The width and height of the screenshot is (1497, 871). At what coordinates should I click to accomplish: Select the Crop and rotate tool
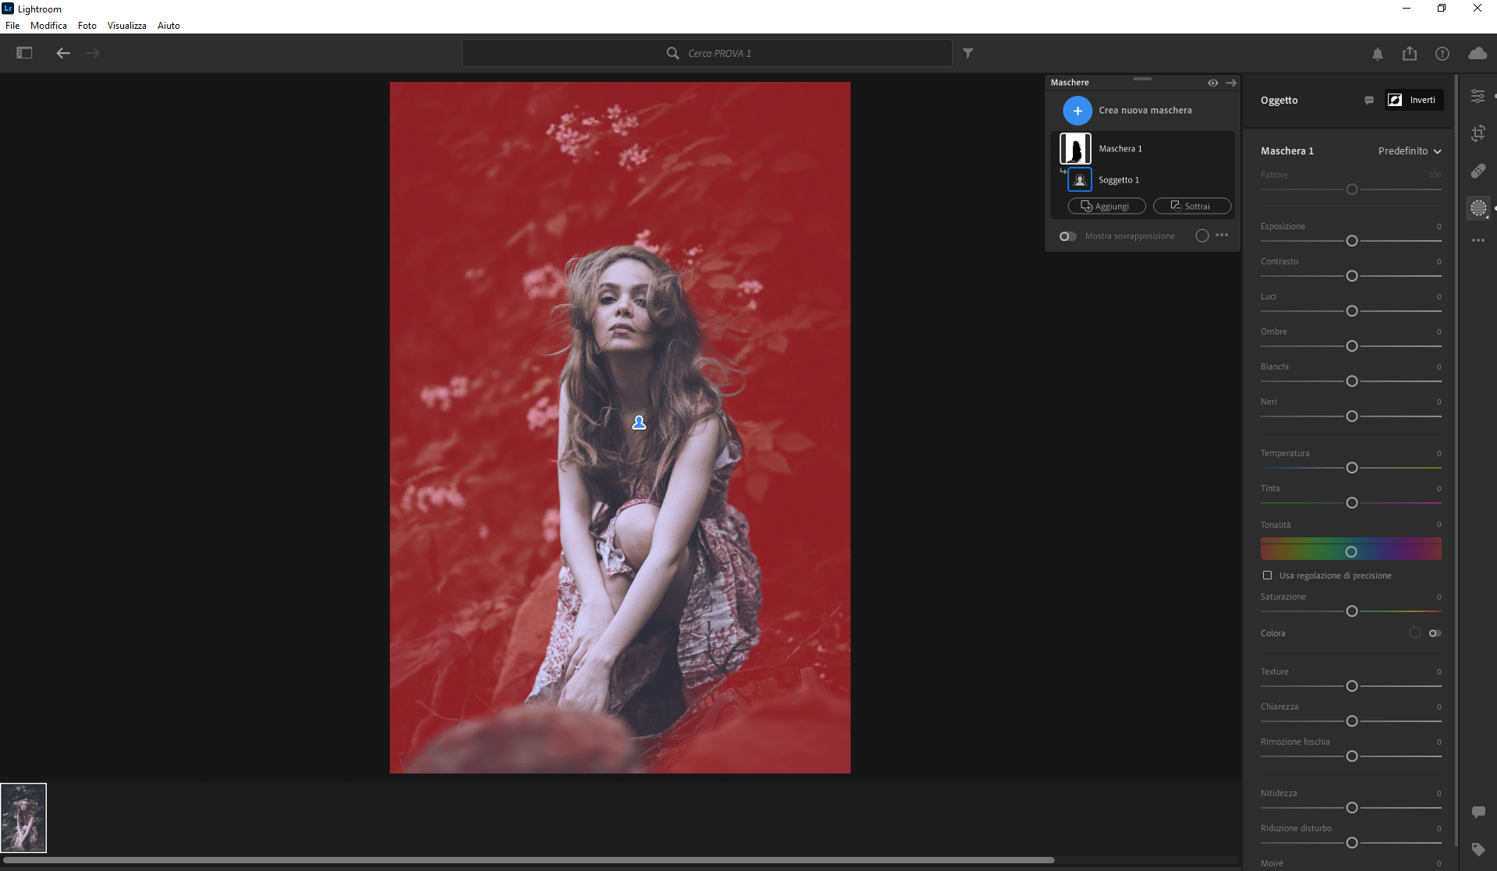(1478, 133)
